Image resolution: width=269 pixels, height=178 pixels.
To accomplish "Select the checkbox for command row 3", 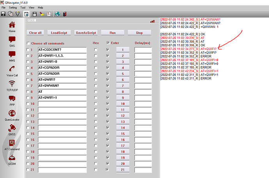I will pos(28,62).
